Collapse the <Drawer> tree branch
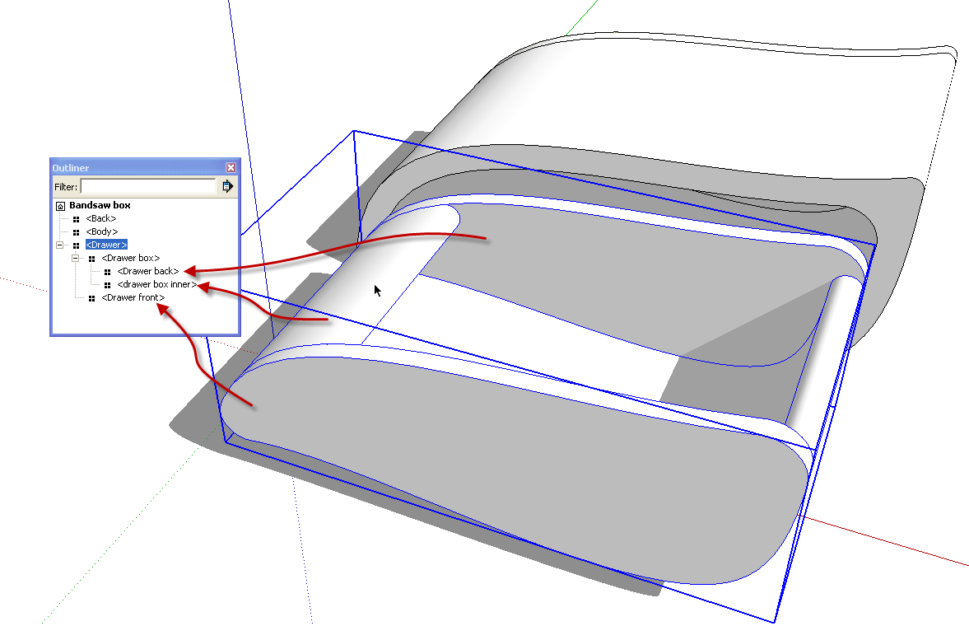The height and width of the screenshot is (626, 969). (x=59, y=245)
